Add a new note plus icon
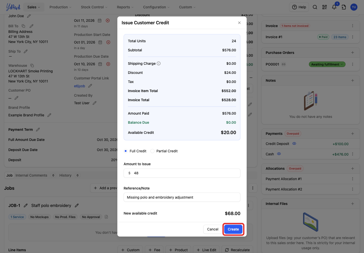364x253 pixels. pyautogui.click(x=353, y=80)
